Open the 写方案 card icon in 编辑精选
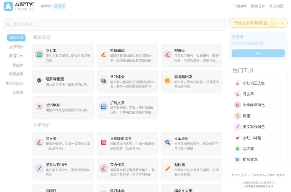291x192 pixels. [39, 55]
